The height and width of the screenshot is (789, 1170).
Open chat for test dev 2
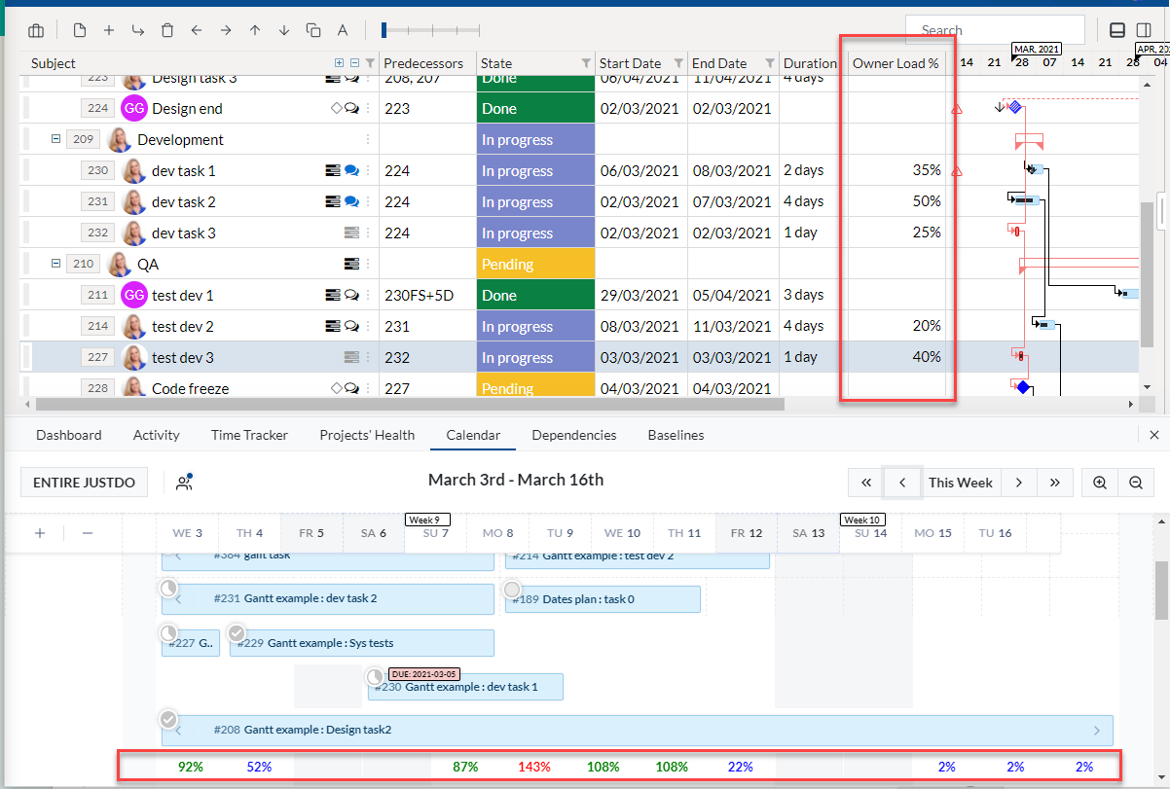(x=351, y=326)
